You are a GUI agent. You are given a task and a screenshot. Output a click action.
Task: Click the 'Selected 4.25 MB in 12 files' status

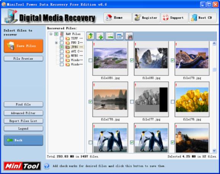192,157
